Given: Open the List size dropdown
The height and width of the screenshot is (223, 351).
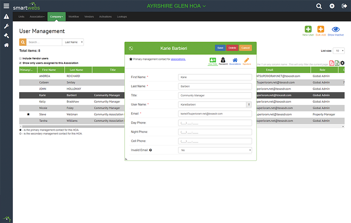Looking at the screenshot, I should pos(339,51).
